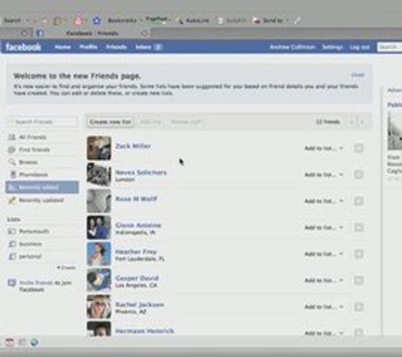Click the pencil icon at toolbar end
Viewport: 402px width, 357px height.
(297, 20)
